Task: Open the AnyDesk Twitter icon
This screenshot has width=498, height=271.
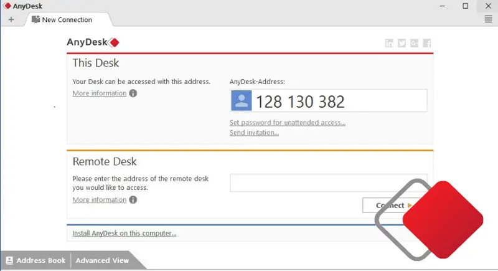Action: 402,43
